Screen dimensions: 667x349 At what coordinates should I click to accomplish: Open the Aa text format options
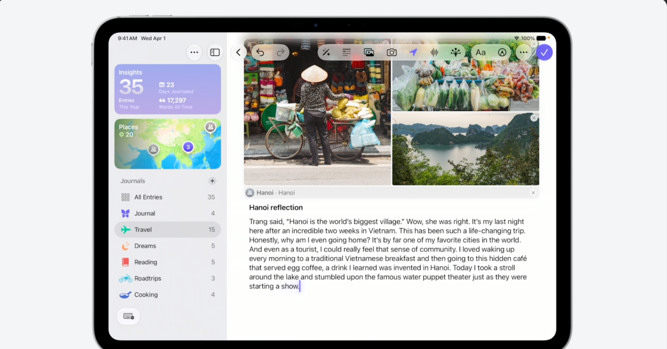tap(480, 52)
